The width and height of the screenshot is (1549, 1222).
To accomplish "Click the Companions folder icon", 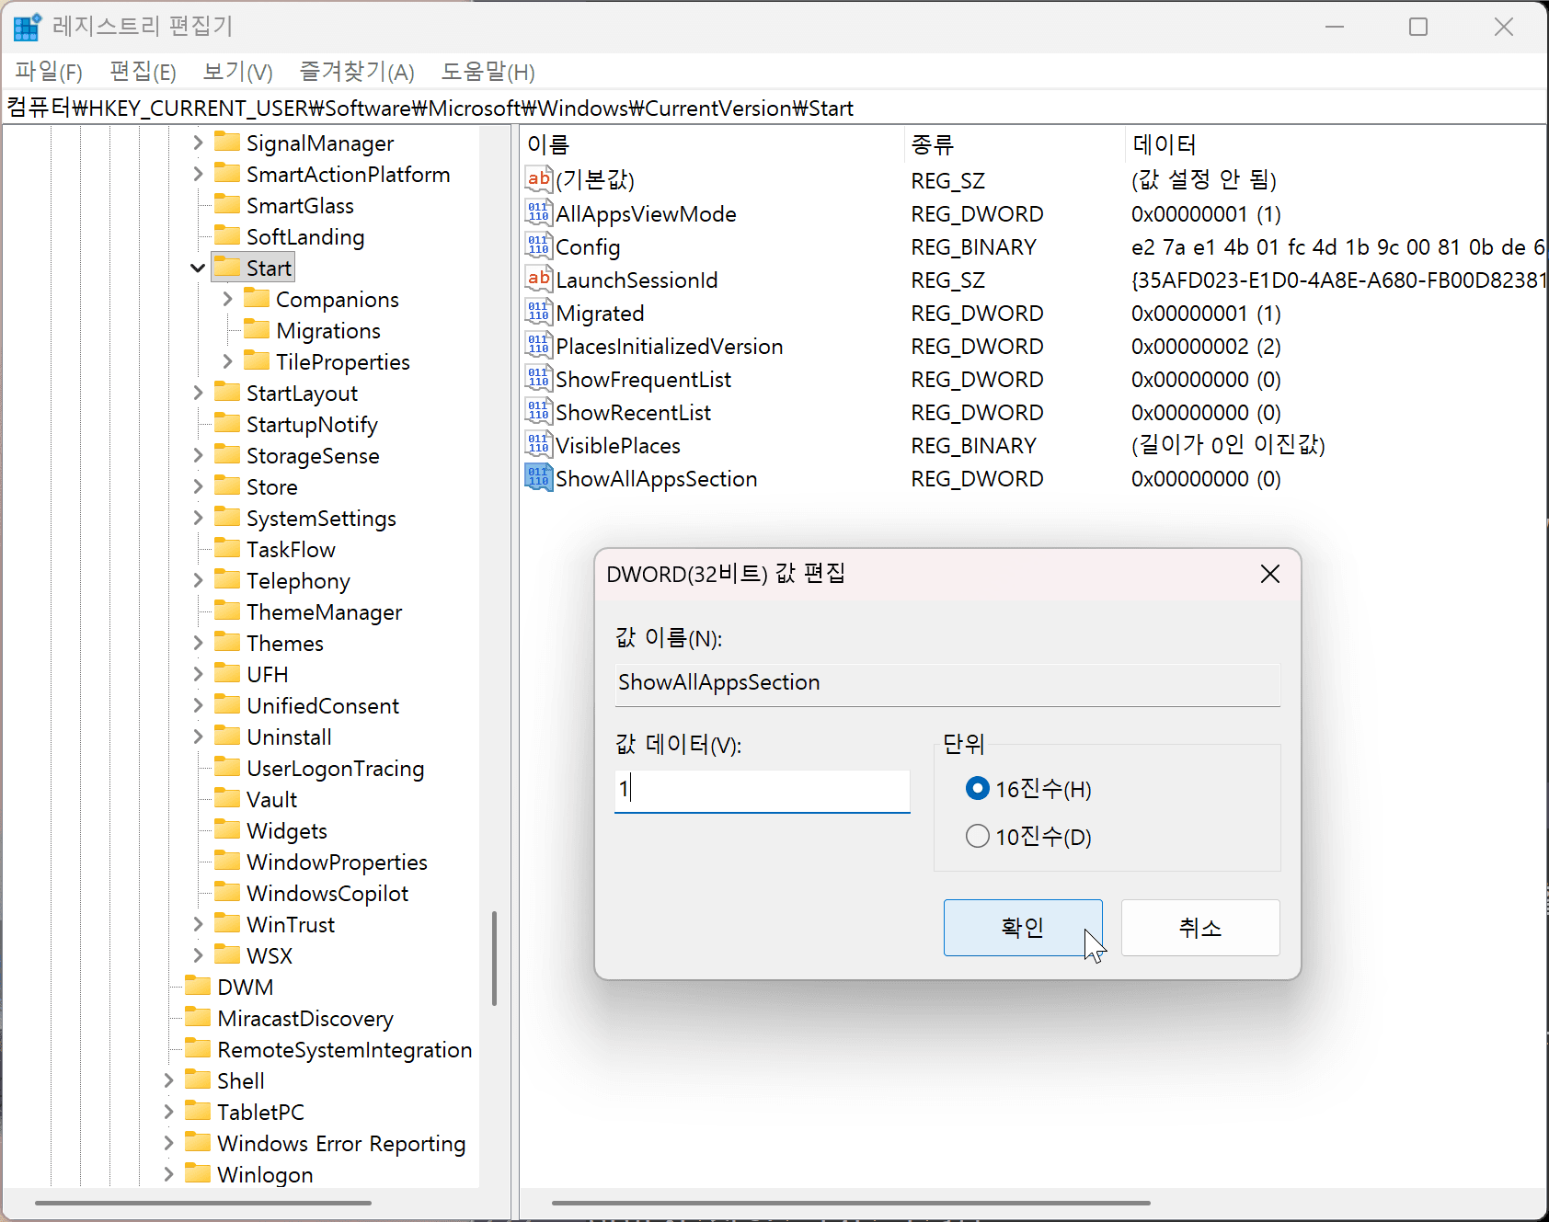I will [257, 298].
